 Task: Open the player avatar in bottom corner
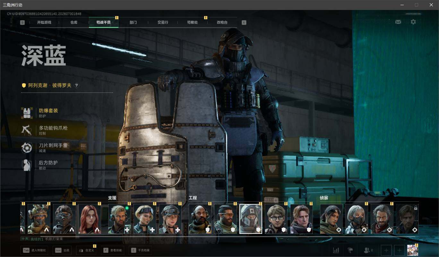[x=412, y=250]
